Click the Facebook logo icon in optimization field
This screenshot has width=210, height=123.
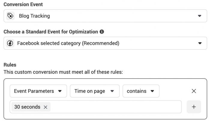(10, 43)
